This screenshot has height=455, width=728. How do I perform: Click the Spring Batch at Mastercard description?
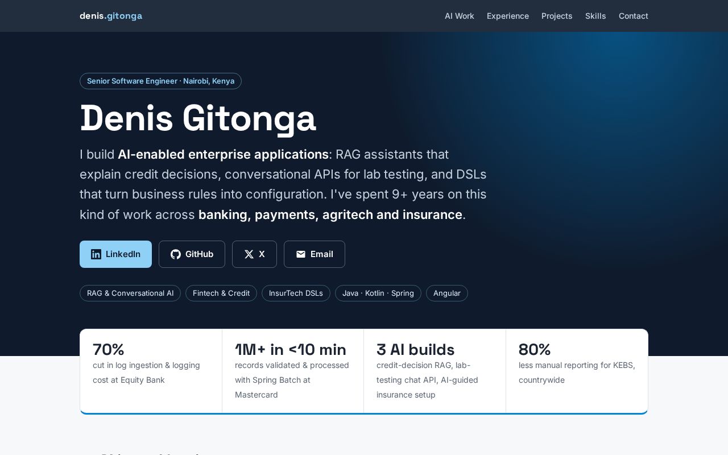click(292, 380)
